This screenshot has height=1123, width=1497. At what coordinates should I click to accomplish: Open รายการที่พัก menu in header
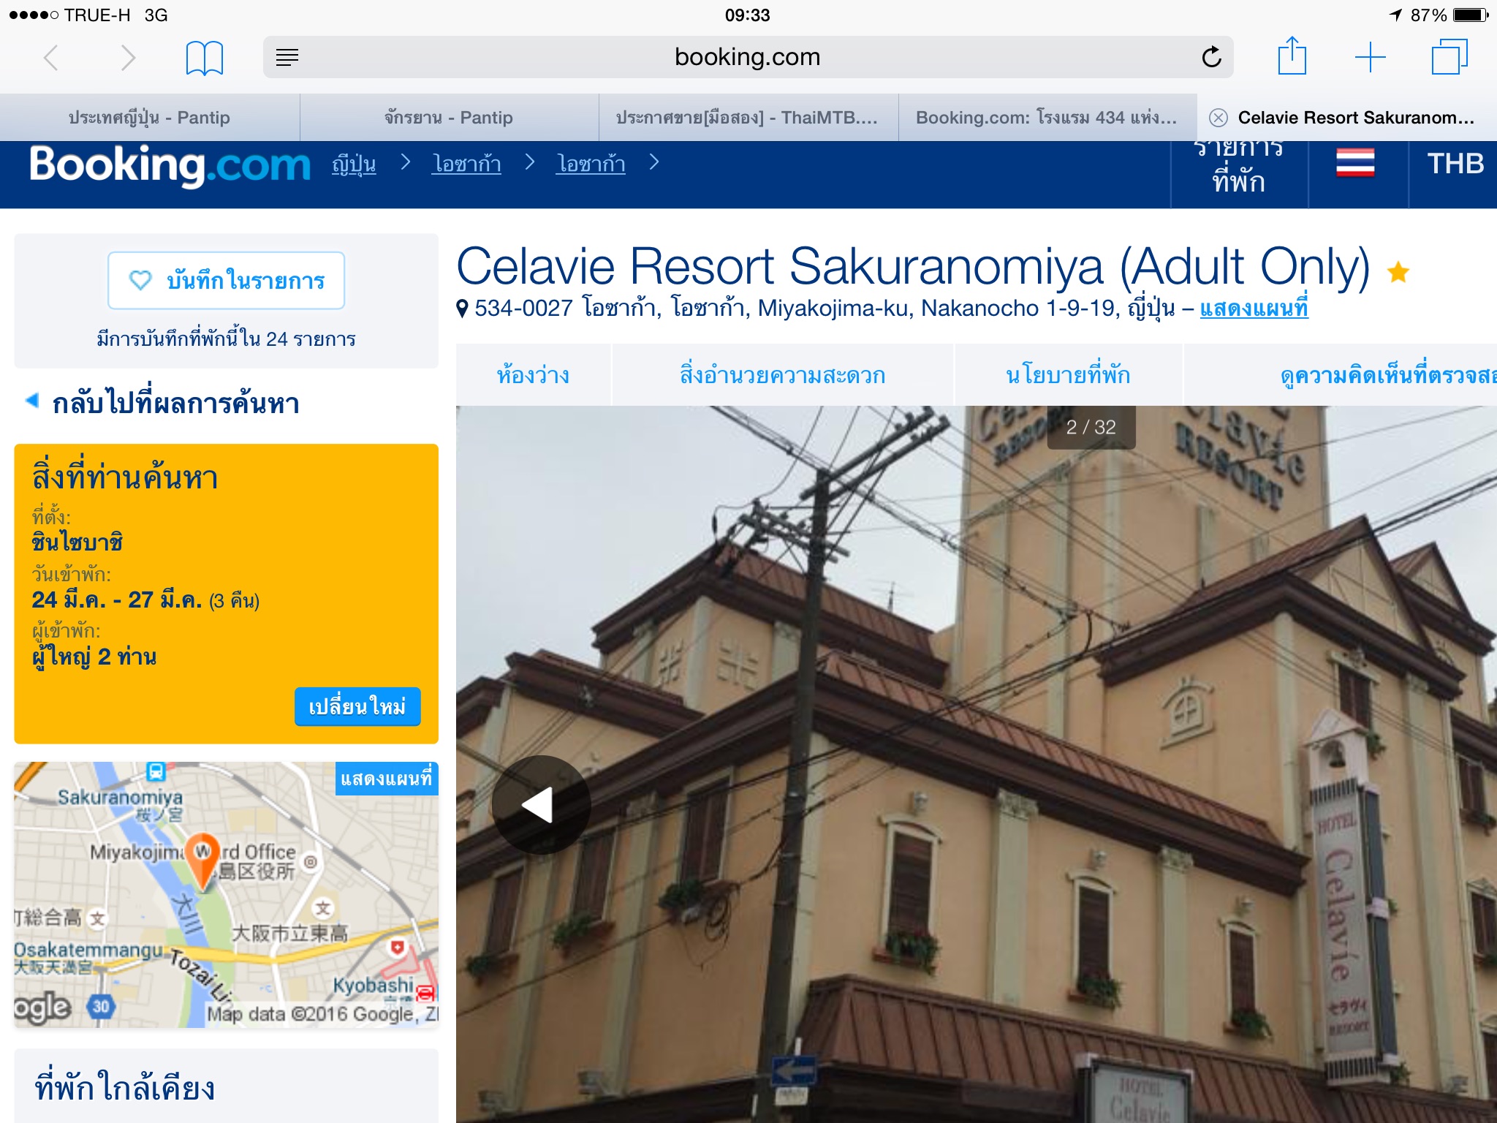point(1238,173)
